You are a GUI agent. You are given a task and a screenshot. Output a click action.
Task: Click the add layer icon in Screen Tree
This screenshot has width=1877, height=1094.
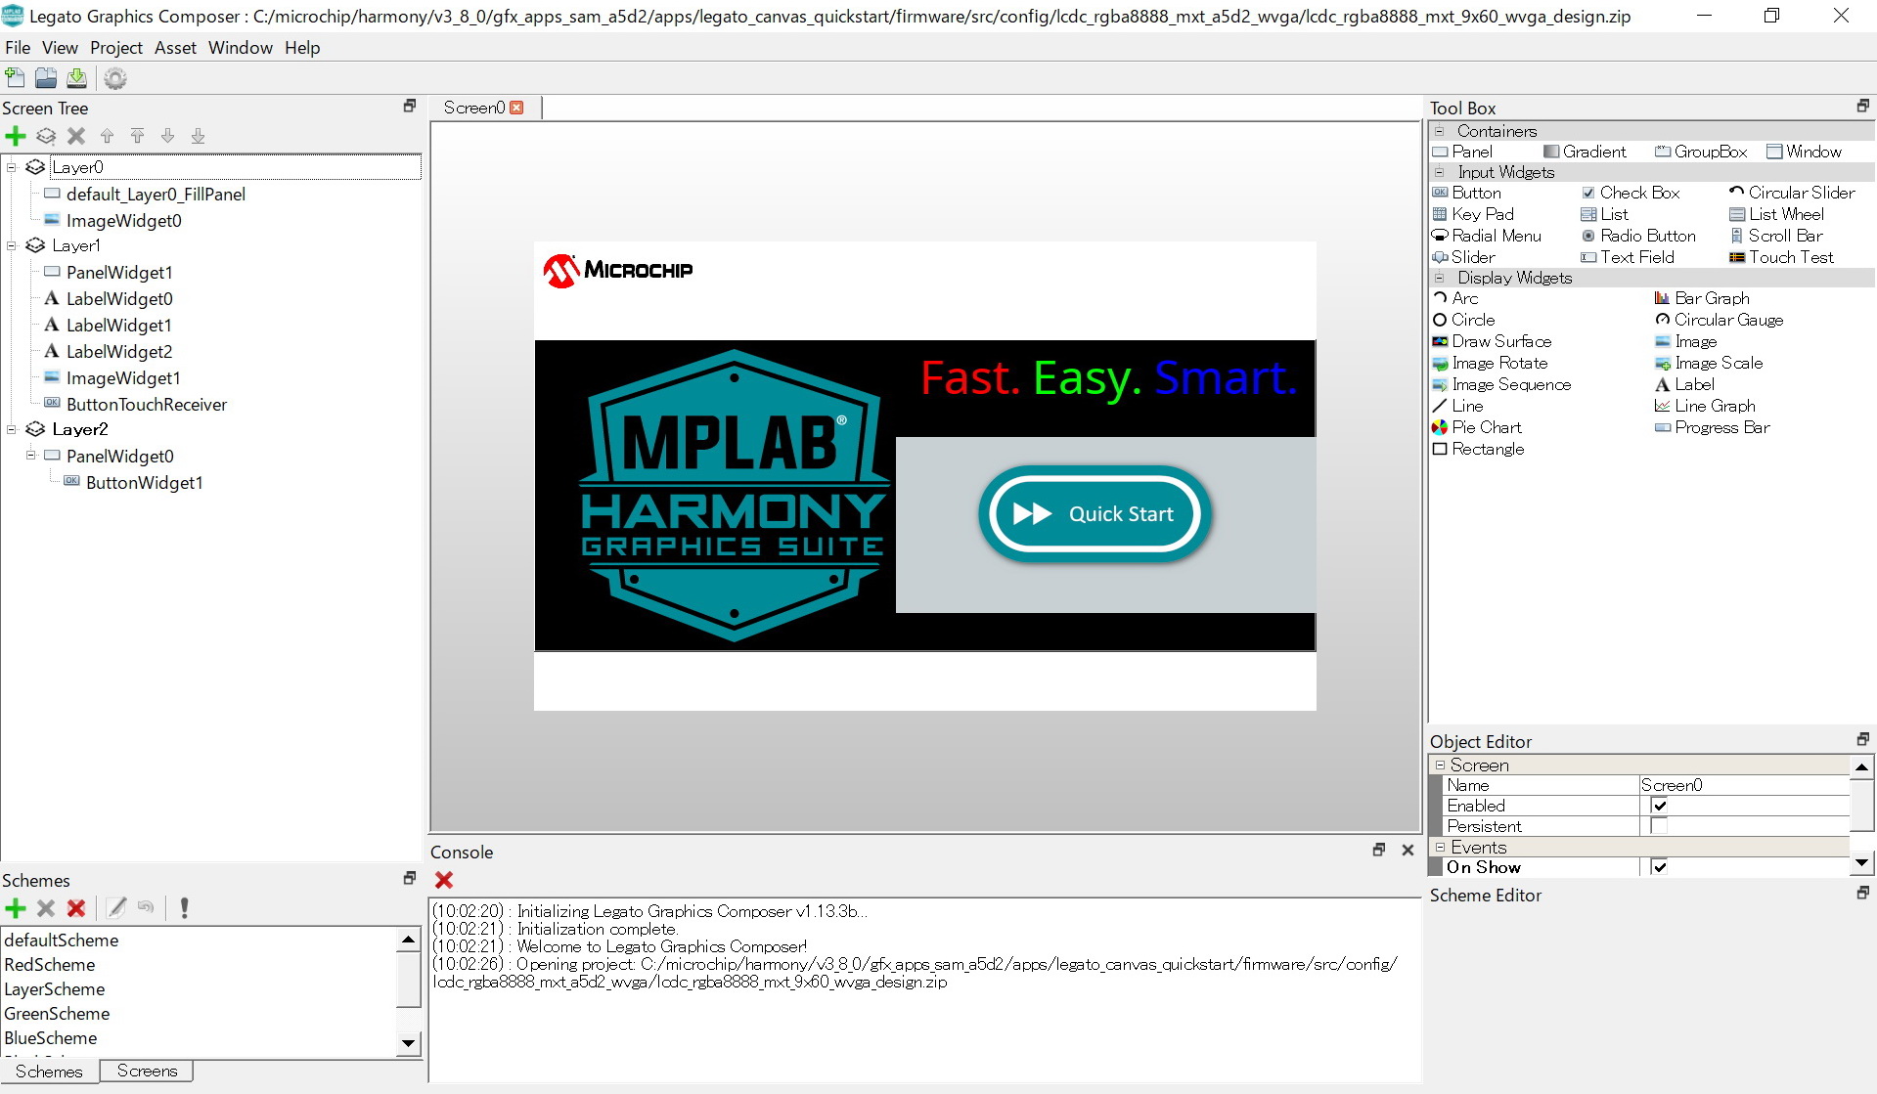tap(46, 136)
